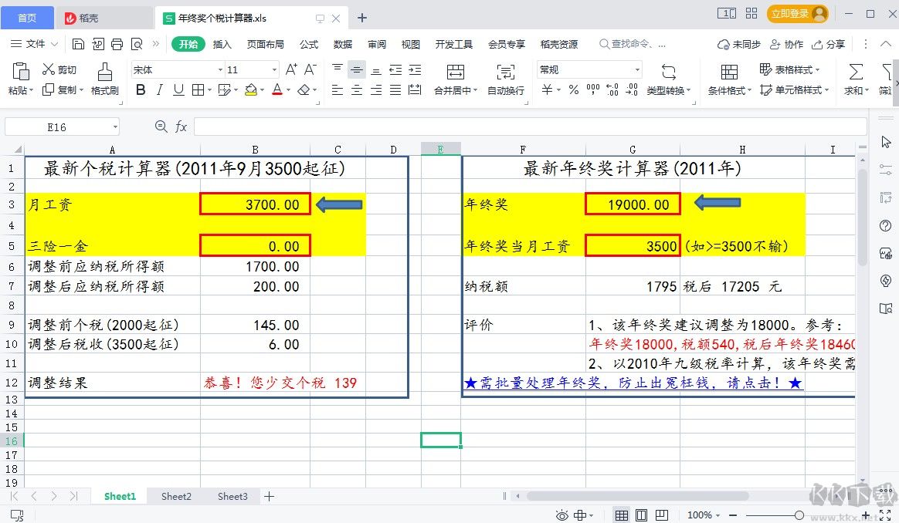Open the font name 宋体 dropdown

(x=220, y=70)
